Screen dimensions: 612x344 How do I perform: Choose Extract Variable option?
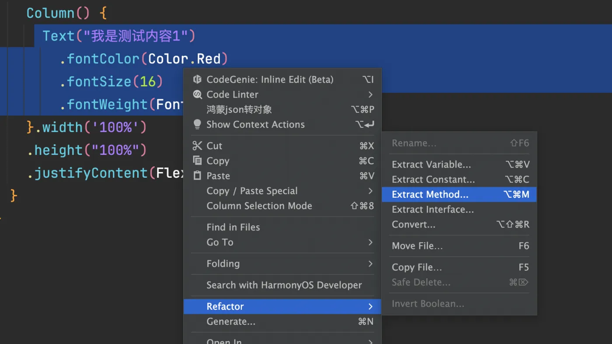(x=459, y=165)
